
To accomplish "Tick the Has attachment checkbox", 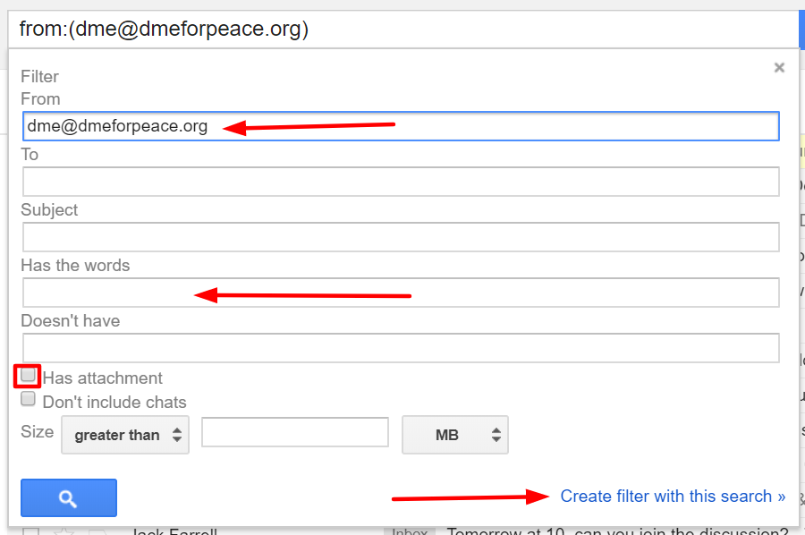I will (28, 375).
